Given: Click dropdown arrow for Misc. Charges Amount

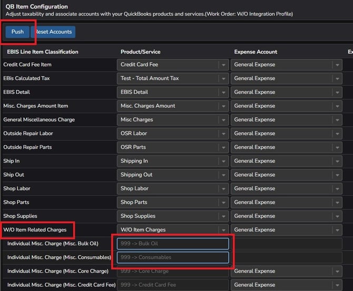Looking at the screenshot, I should (x=223, y=106).
